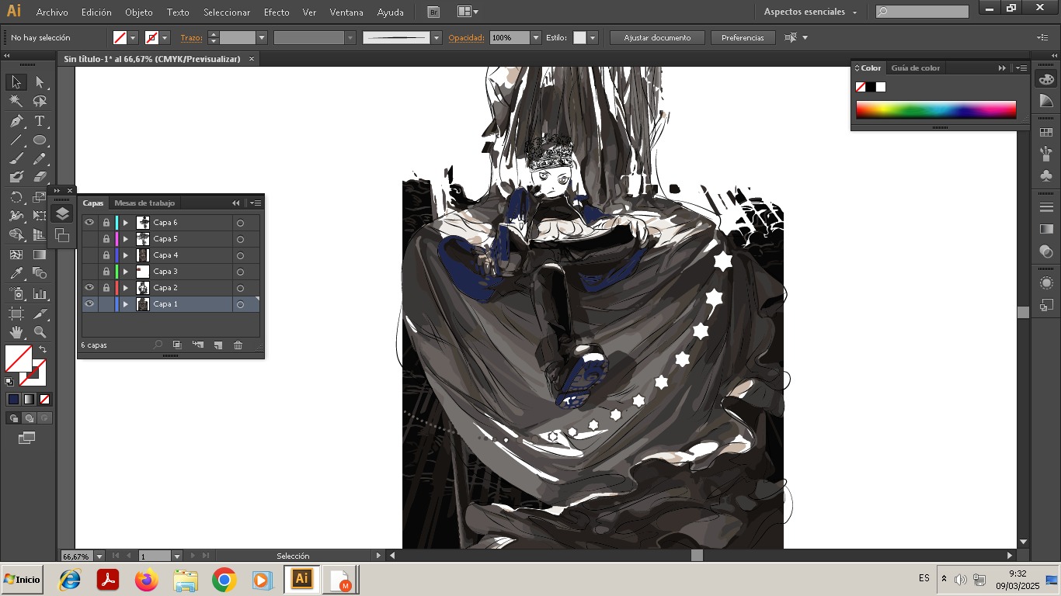Click the Inicio start button

pyautogui.click(x=22, y=580)
